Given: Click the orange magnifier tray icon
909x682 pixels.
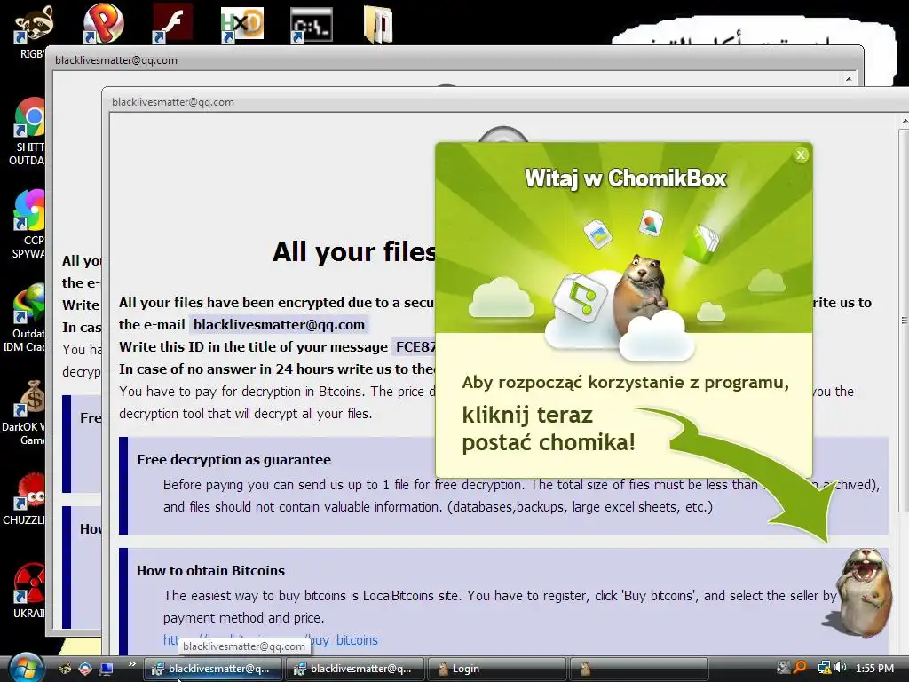Looking at the screenshot, I should (x=801, y=668).
